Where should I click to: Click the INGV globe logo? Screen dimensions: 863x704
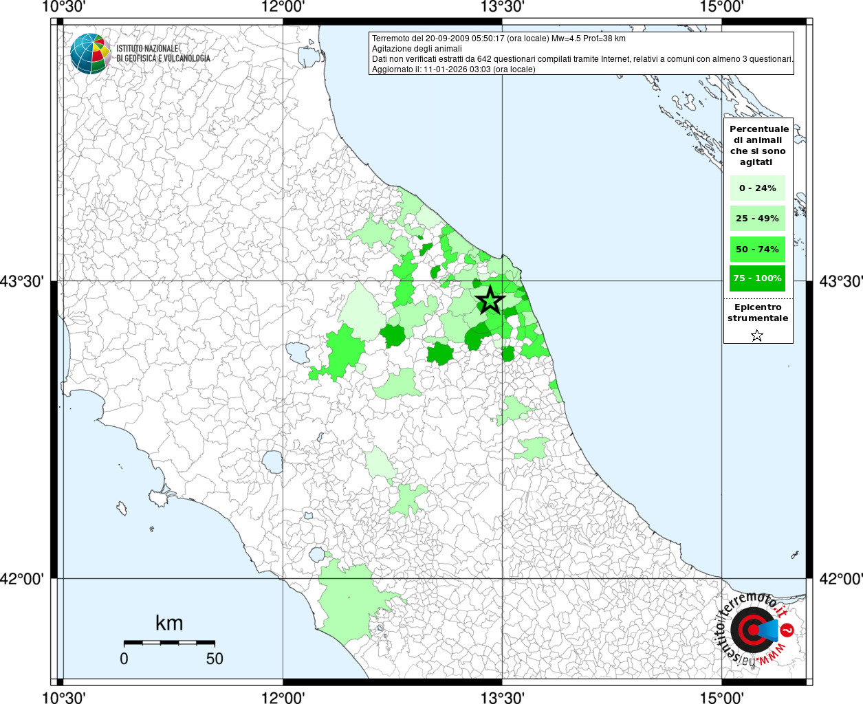[x=90, y=54]
